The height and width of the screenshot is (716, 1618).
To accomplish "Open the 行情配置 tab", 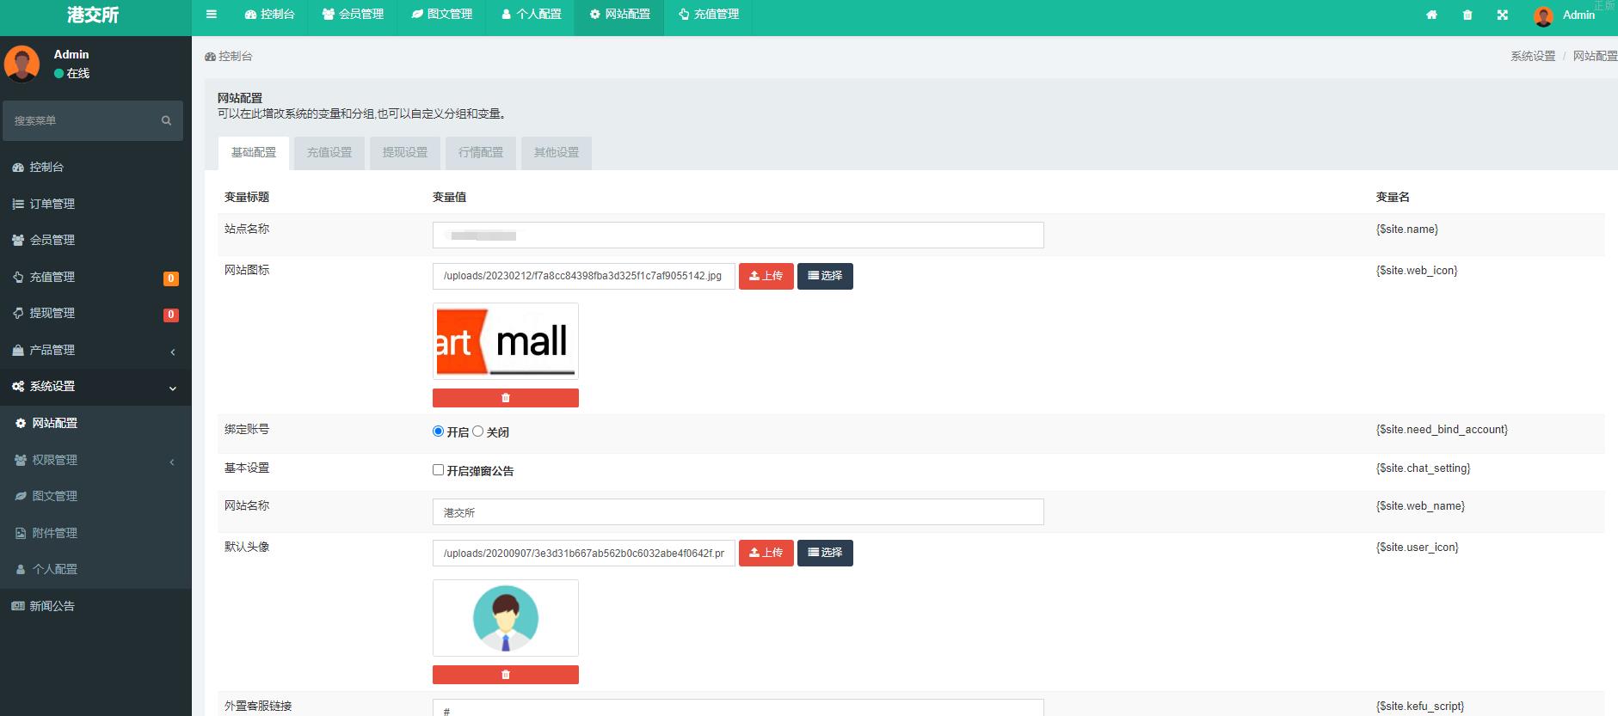I will [x=481, y=153].
